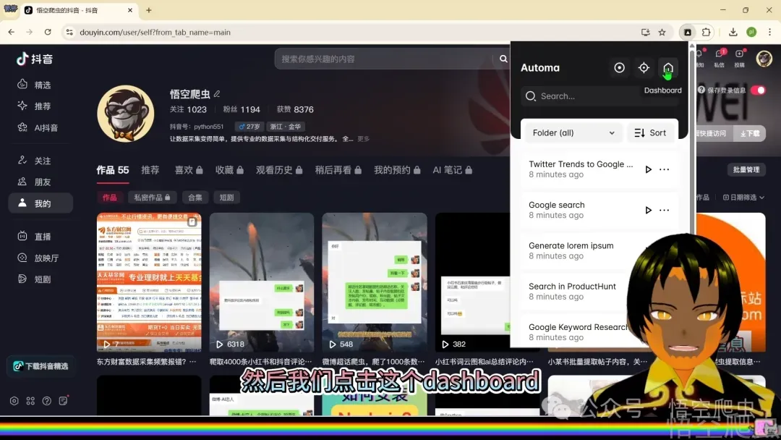Enable the 保存登录信息 toggle
The width and height of the screenshot is (781, 440).
coord(759,90)
